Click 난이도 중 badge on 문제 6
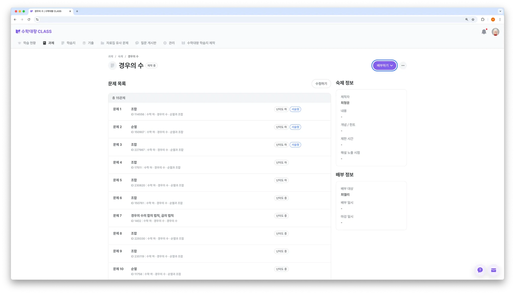The width and height of the screenshot is (515, 294). pyautogui.click(x=281, y=198)
